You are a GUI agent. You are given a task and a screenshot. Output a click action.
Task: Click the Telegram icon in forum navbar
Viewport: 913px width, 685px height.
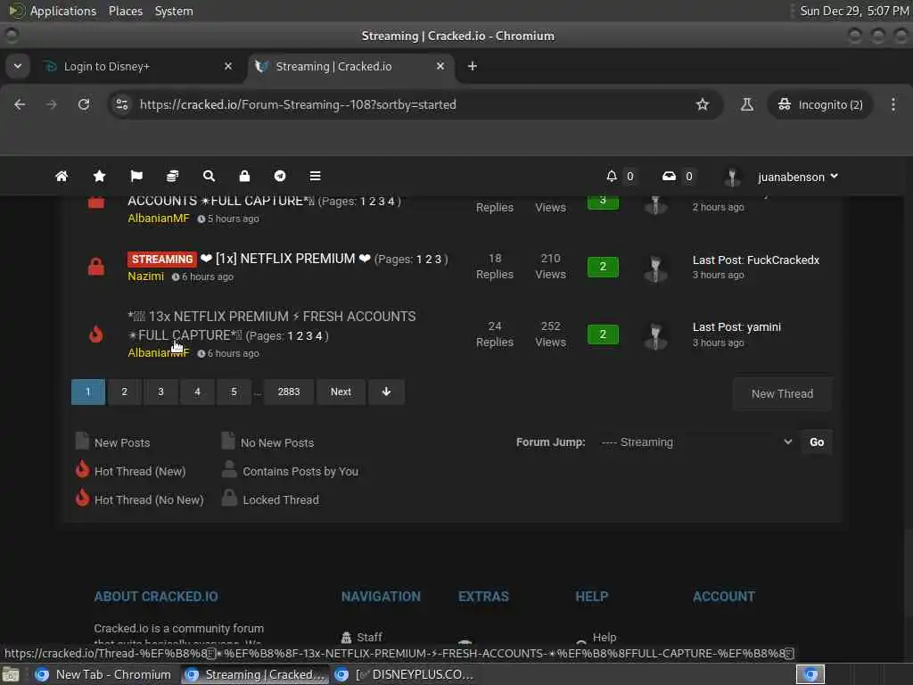click(280, 176)
